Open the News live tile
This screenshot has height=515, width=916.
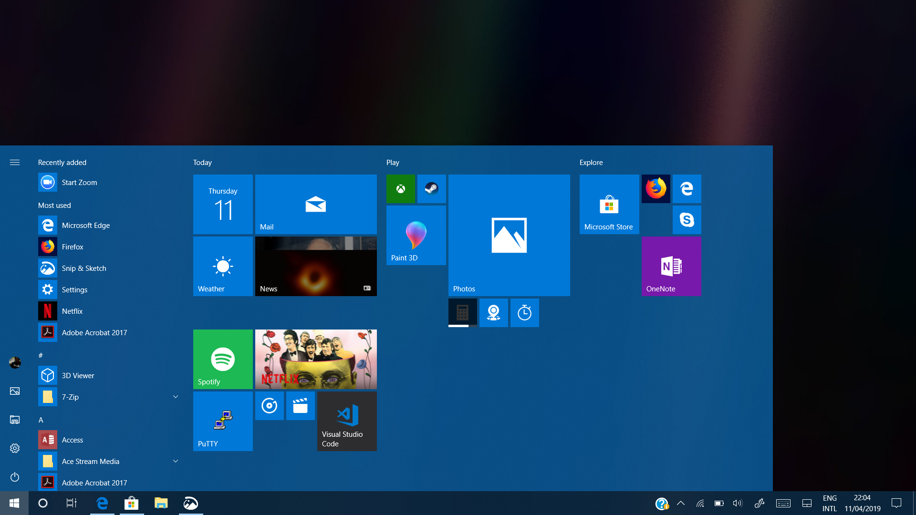click(316, 266)
